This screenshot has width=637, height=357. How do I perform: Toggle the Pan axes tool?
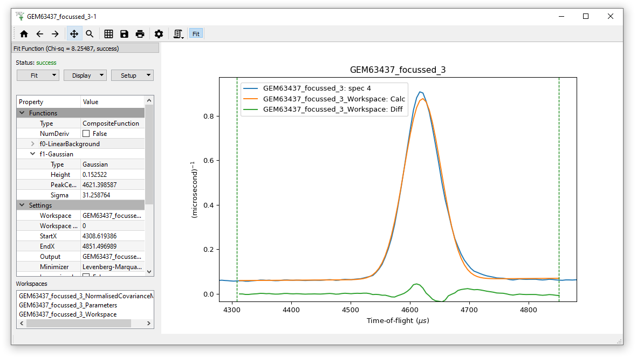74,34
